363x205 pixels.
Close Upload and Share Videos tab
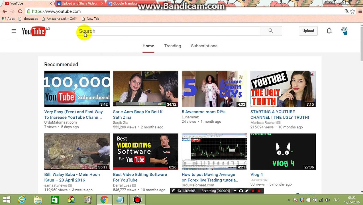tap(102, 3)
